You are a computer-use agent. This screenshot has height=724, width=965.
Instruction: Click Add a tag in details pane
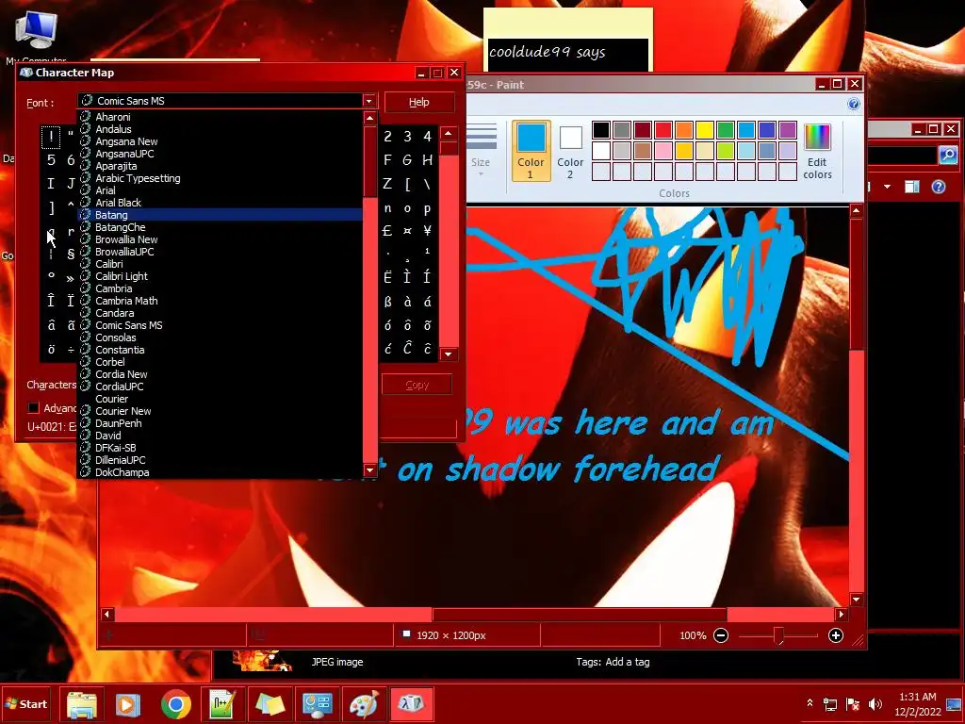627,662
